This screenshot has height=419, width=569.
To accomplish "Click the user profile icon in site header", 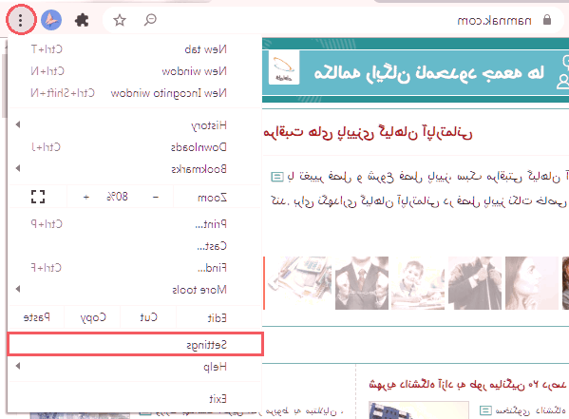I will pos(562,82).
